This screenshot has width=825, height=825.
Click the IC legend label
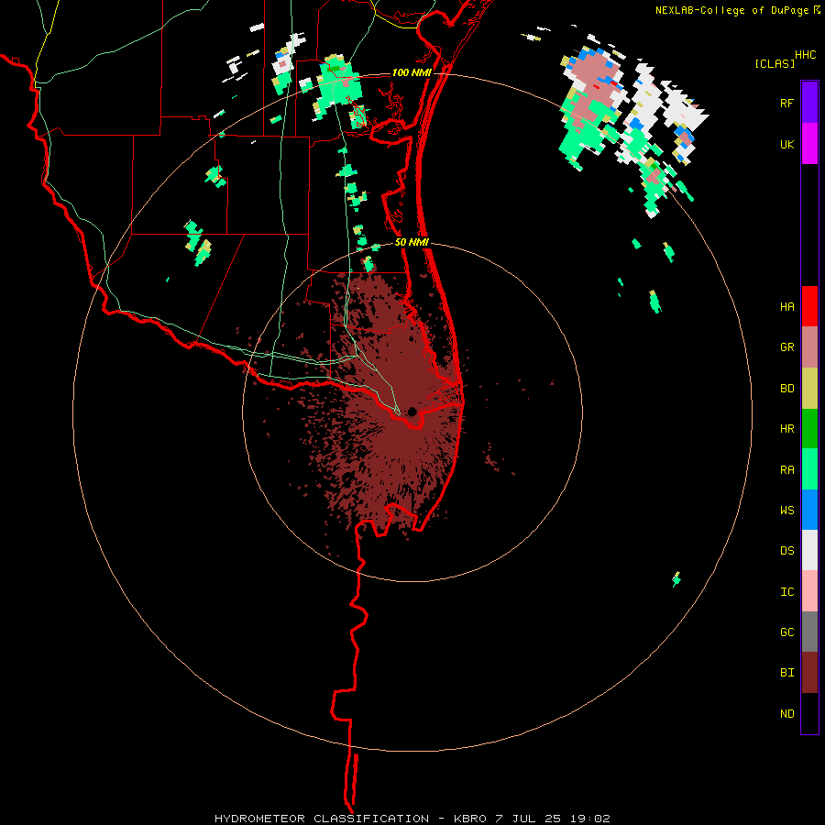click(x=786, y=592)
